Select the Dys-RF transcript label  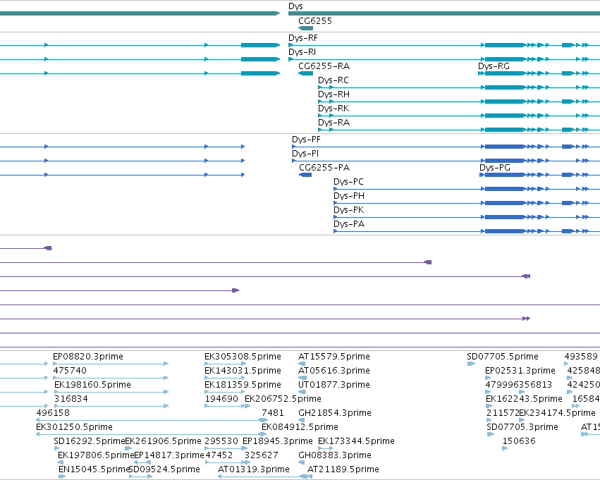coord(303,38)
